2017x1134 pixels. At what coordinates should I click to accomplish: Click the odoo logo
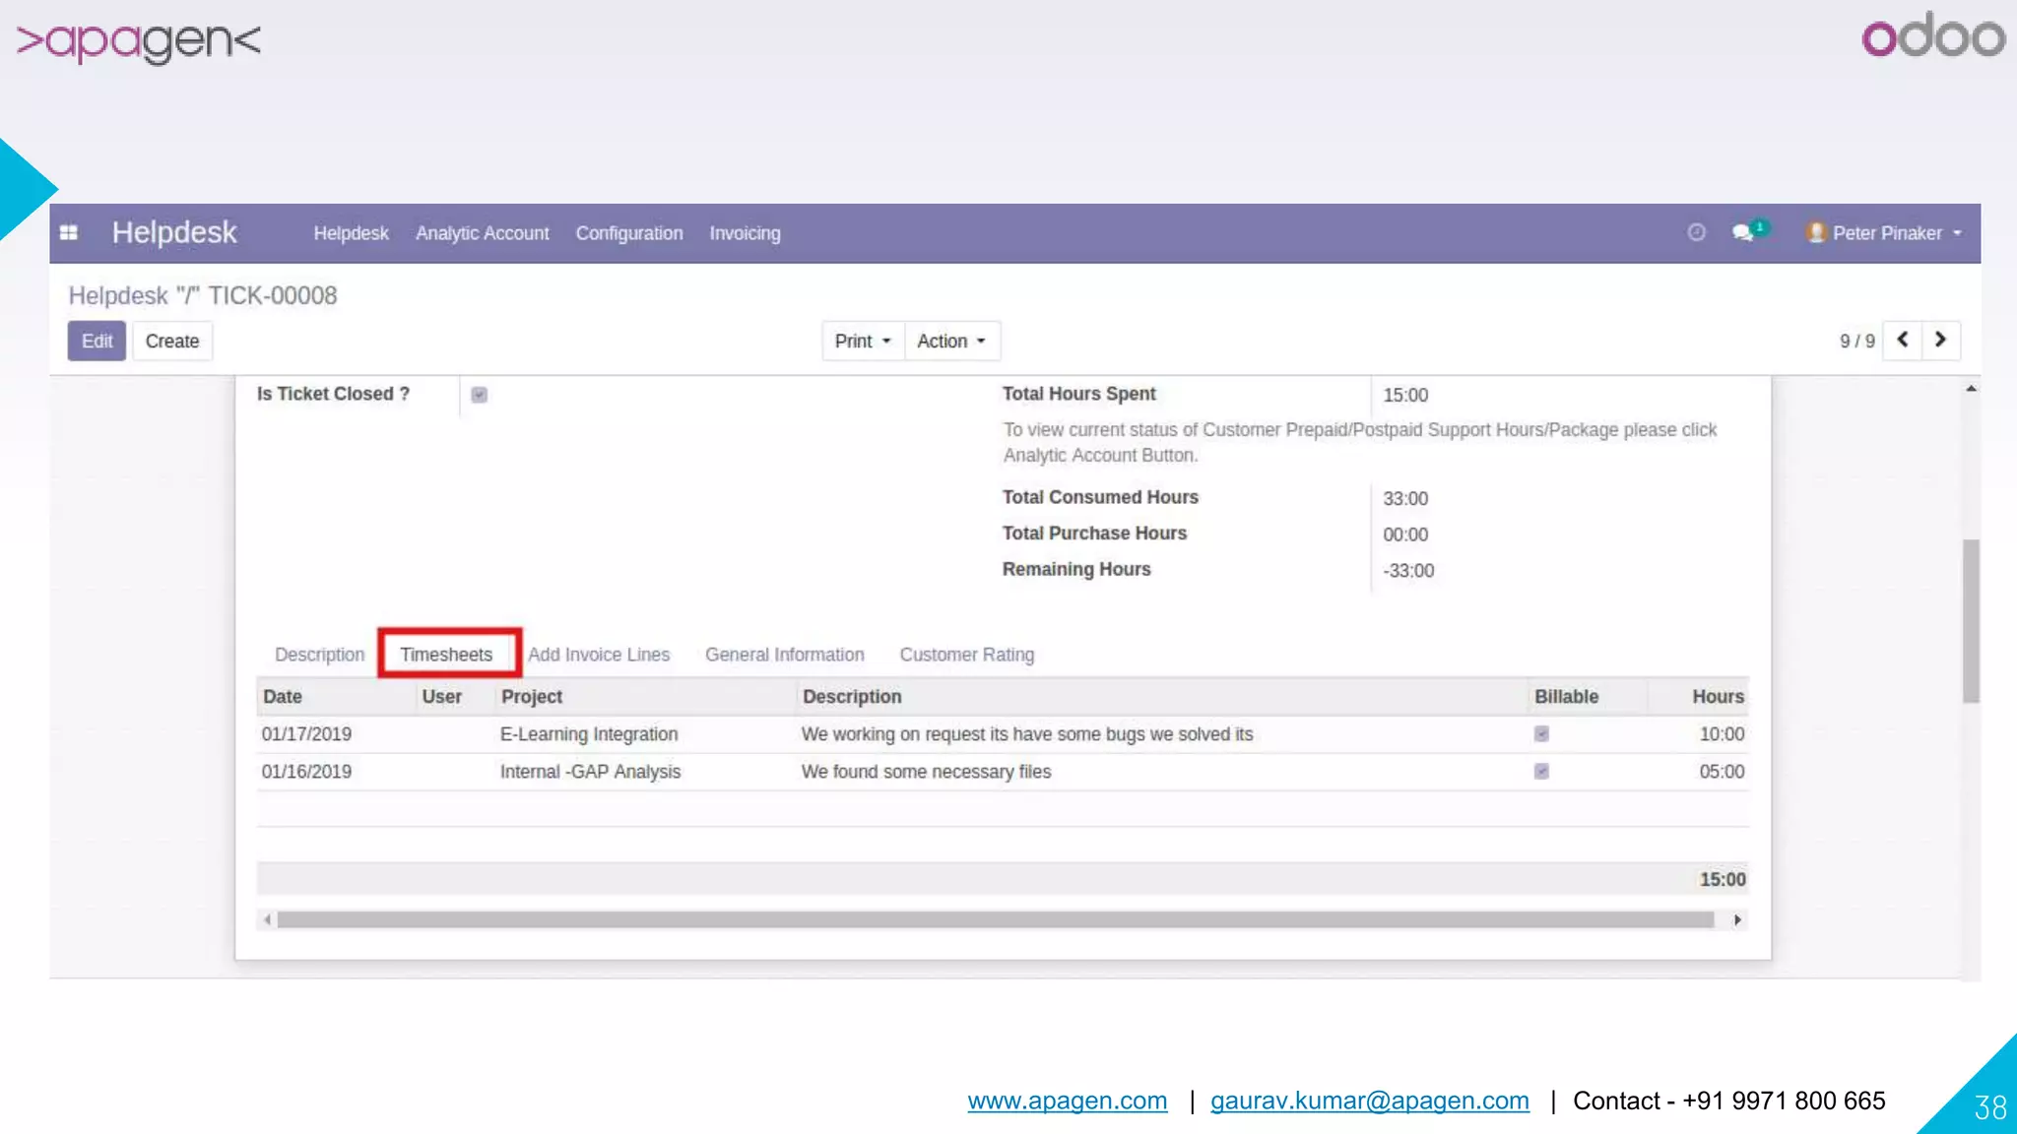pyautogui.click(x=1932, y=37)
